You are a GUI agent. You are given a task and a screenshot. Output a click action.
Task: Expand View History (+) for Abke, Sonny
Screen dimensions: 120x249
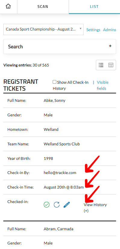[95, 208]
